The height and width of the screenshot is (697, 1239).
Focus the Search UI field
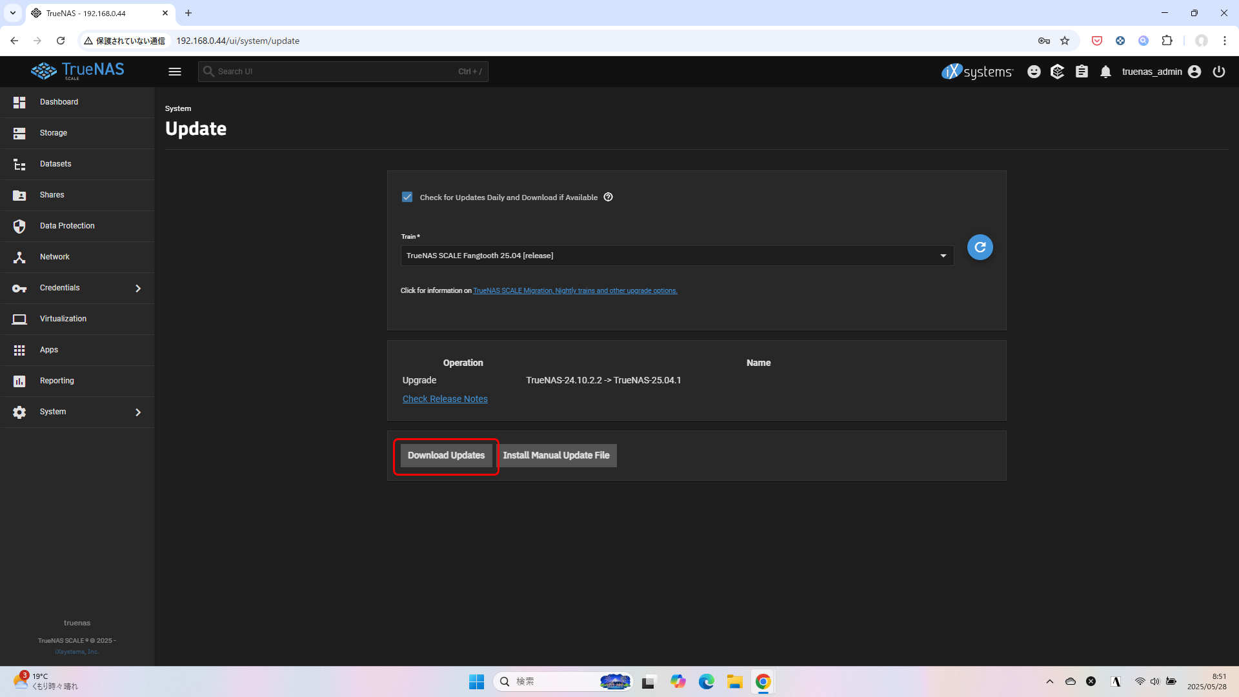tap(343, 72)
